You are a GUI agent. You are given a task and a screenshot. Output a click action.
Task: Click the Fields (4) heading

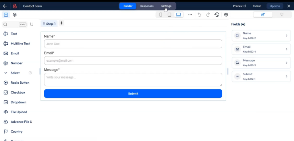[x=238, y=24]
